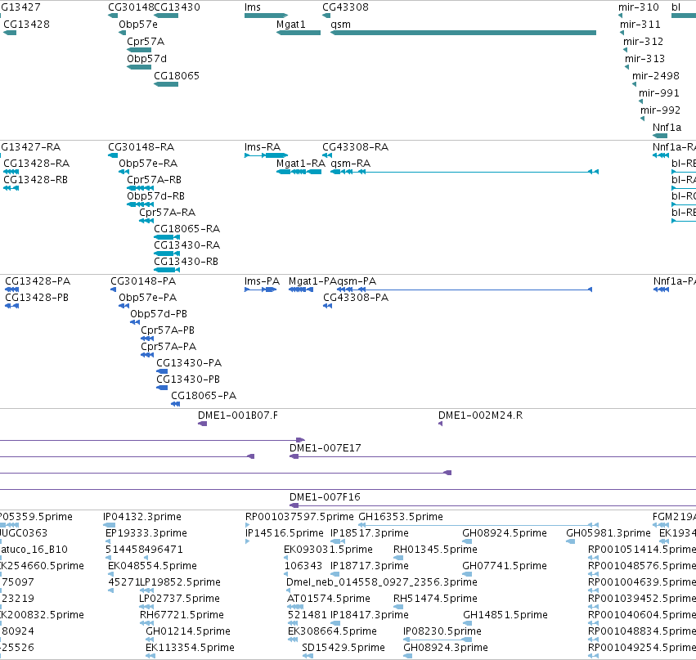Click the qsm gene label
The image size is (696, 660).
click(x=340, y=25)
